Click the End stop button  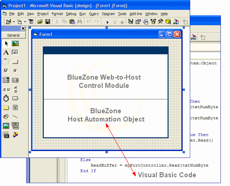pyautogui.click(x=122, y=23)
